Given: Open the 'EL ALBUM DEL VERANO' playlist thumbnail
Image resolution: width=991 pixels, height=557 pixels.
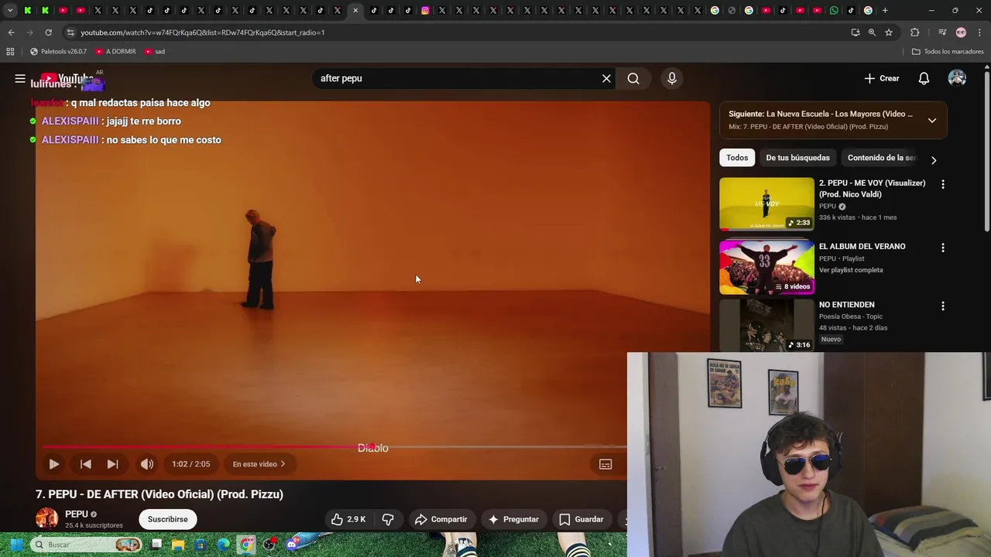Looking at the screenshot, I should [x=766, y=268].
